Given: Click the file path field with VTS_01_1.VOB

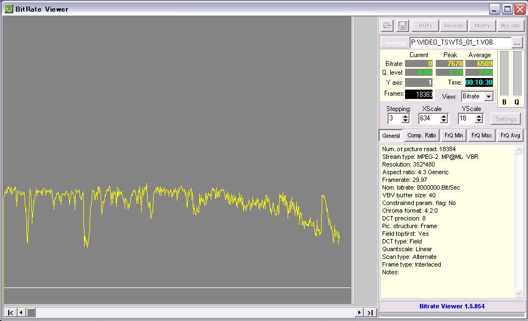Looking at the screenshot, I should 460,43.
